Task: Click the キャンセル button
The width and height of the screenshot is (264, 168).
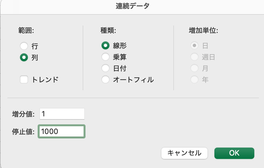Action: (184, 153)
